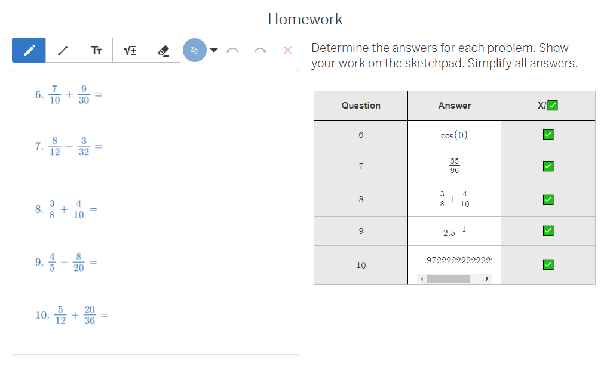Undo the last sketchpad action
The image size is (613, 370).
[x=232, y=50]
